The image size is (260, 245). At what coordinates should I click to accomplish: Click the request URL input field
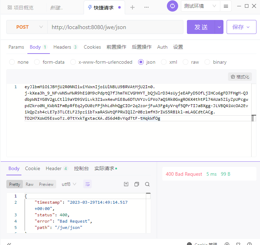pyautogui.click(x=115, y=27)
